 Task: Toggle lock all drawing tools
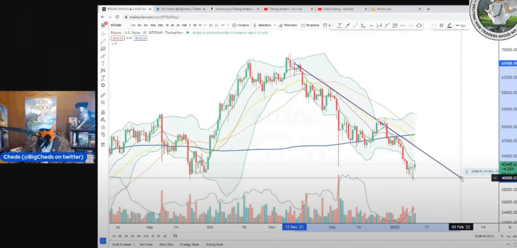(103, 127)
